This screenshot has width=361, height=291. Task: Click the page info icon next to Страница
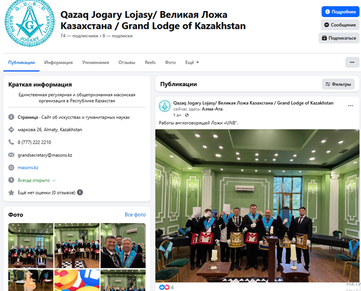pos(11,117)
